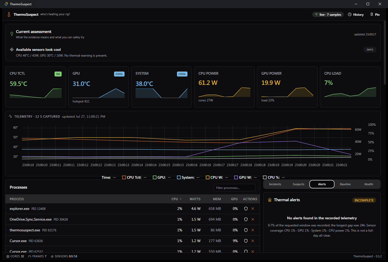Toggle CPU % series in chart legend

pos(274,177)
